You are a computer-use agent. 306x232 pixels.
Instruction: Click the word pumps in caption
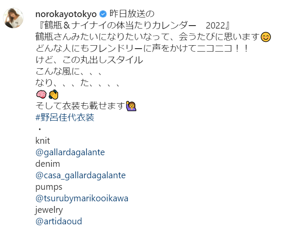49,187
